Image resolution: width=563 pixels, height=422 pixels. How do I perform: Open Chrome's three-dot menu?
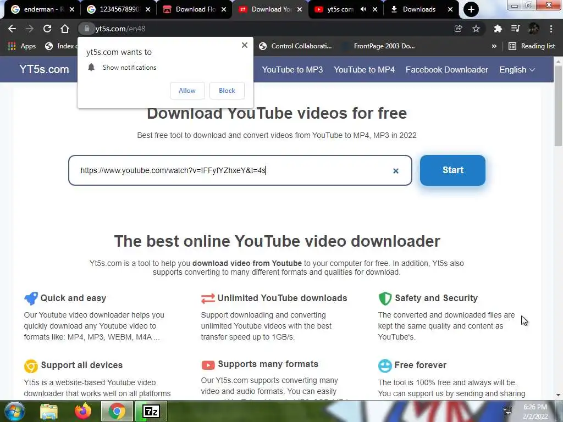coord(551,29)
